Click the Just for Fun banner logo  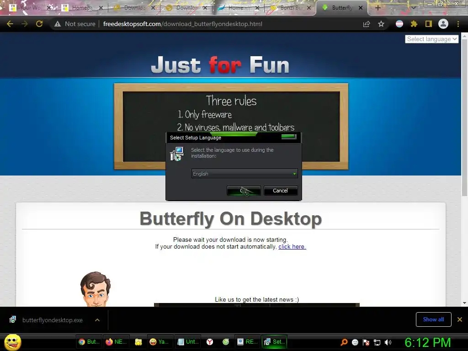[x=220, y=65]
